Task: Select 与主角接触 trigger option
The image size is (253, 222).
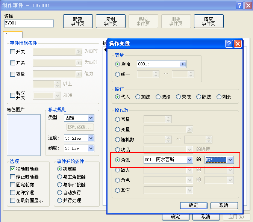Action: 59,177
